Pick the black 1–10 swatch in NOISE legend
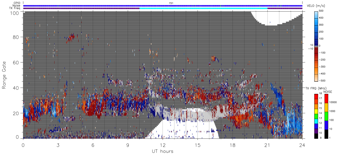Image resolution: width=340 pixels, height=157 pixels. (x=326, y=134)
